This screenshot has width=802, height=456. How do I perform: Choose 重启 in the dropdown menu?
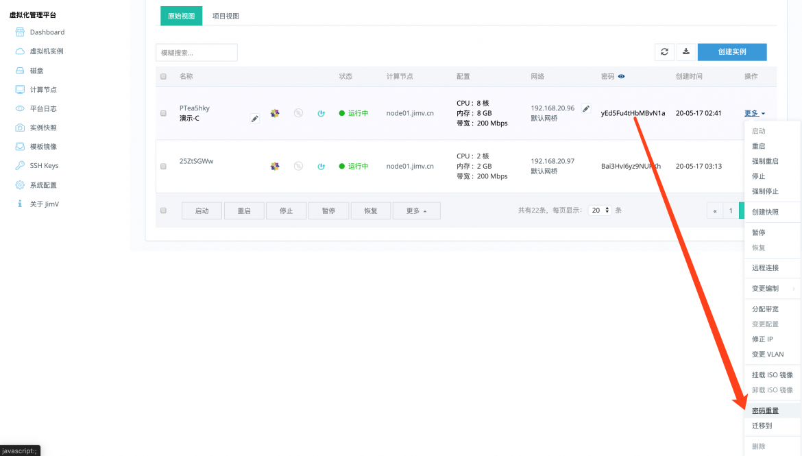(x=759, y=146)
